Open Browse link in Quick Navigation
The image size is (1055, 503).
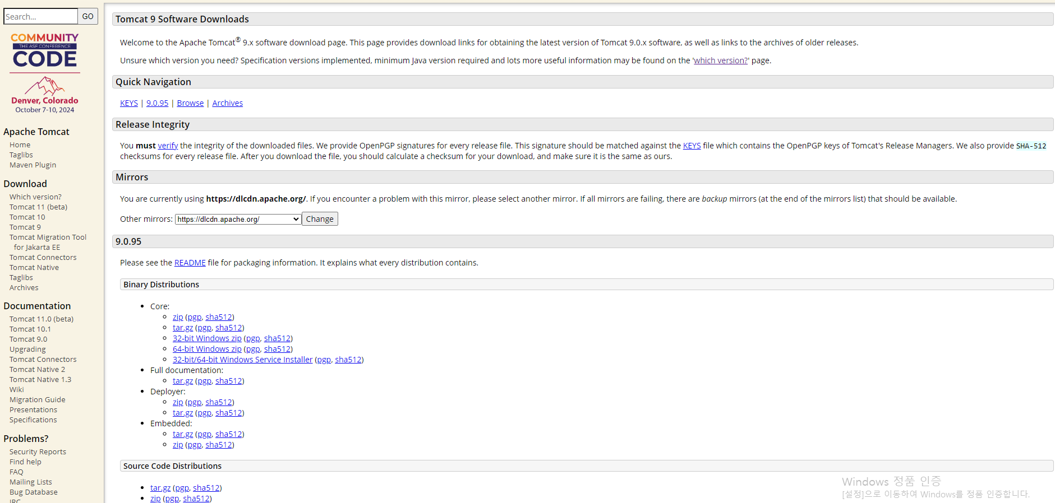pos(190,103)
